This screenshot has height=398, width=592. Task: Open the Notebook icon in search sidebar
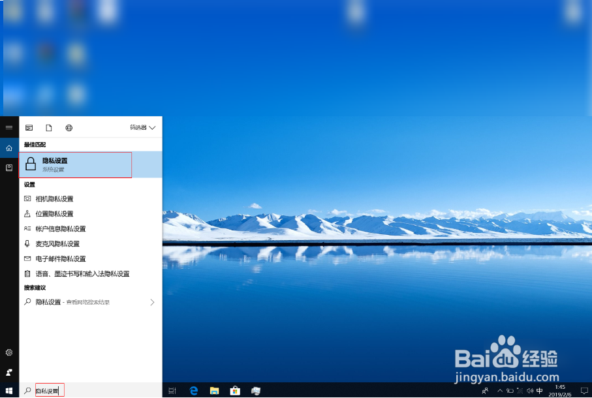(x=9, y=168)
